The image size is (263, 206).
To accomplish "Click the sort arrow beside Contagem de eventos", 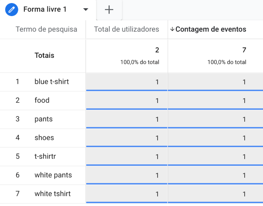I will 172,30.
